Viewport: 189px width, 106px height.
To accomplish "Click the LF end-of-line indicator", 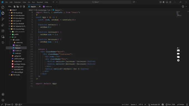I will [145, 104].
